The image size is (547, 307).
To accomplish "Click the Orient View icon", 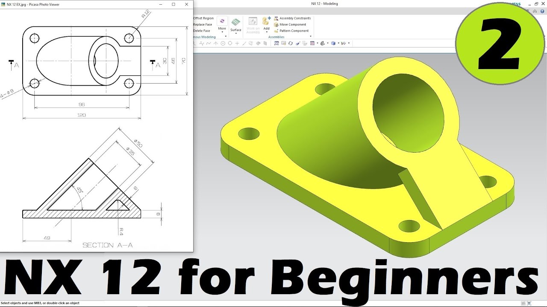I will pos(323,43).
